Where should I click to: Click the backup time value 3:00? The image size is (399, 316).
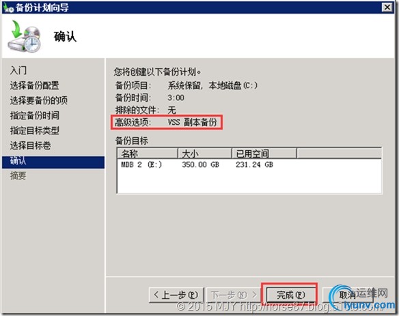(x=176, y=98)
